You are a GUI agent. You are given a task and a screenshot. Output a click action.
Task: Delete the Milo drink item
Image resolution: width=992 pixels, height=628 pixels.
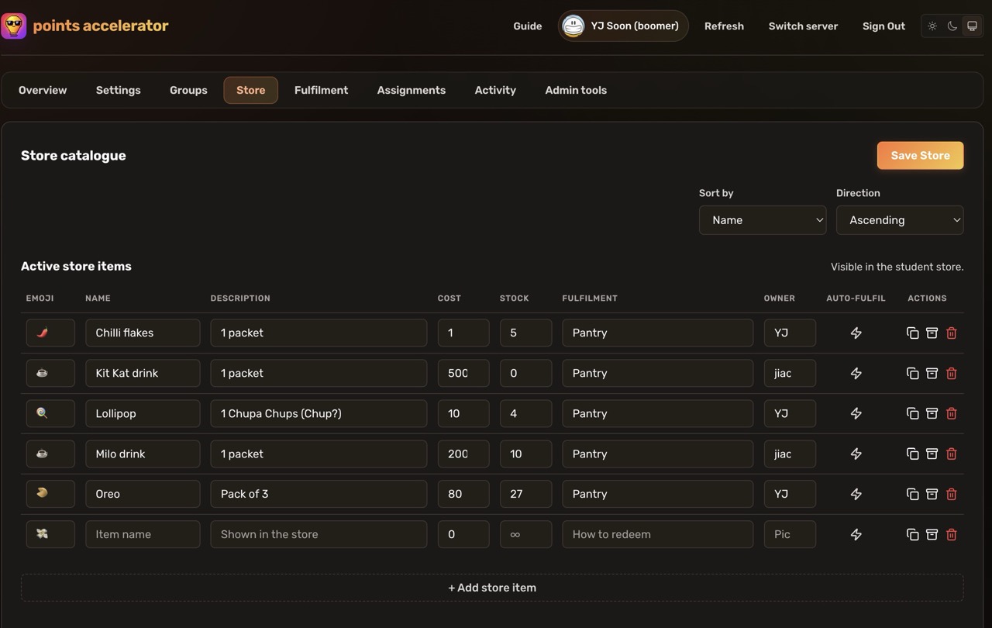coord(951,454)
